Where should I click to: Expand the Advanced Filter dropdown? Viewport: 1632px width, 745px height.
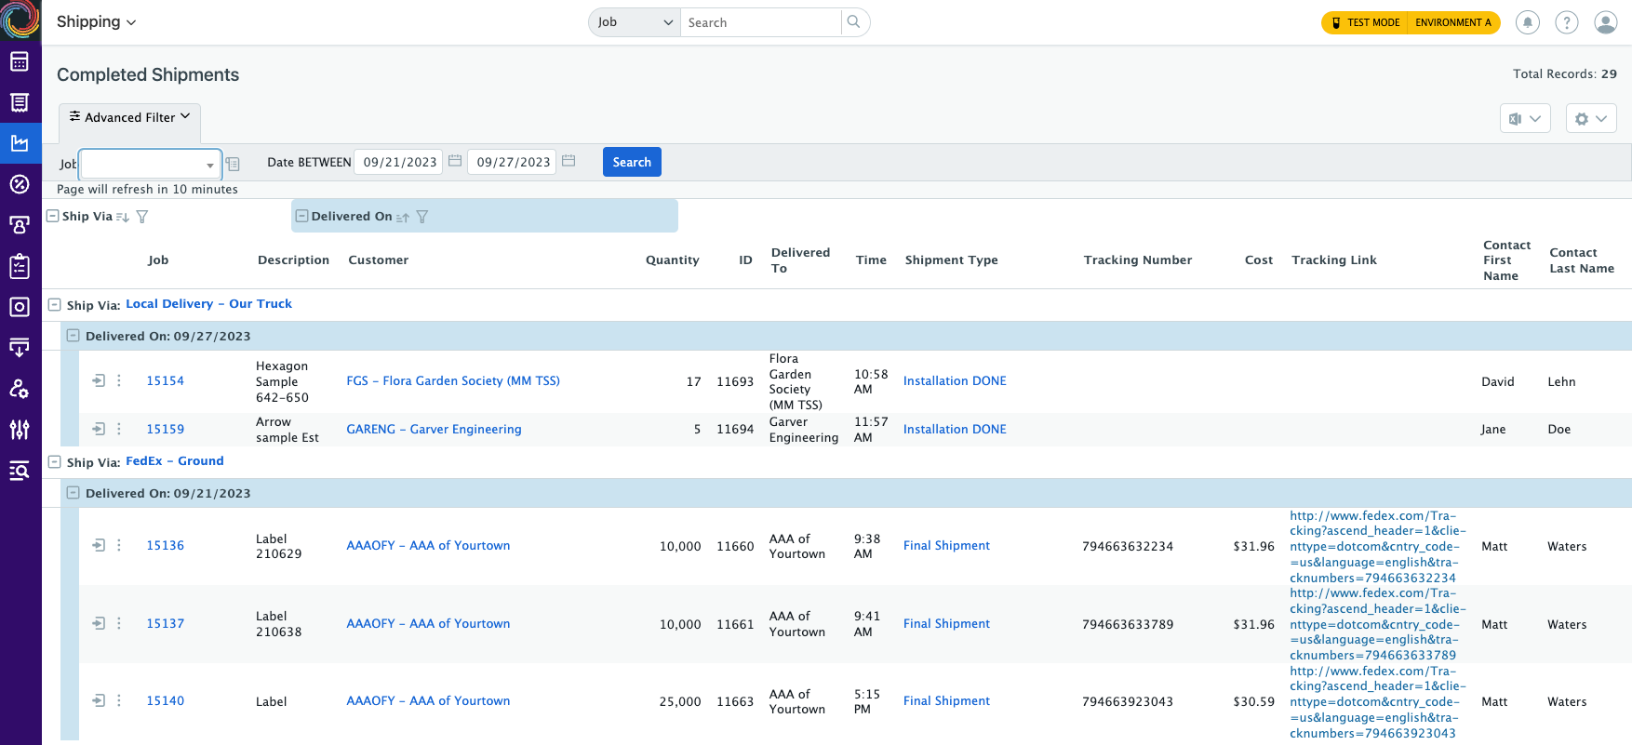(130, 117)
